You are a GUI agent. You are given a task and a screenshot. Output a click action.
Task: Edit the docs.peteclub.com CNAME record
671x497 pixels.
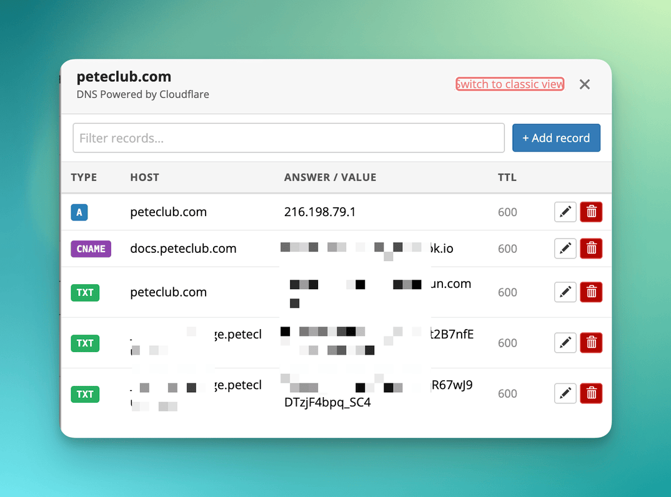pyautogui.click(x=565, y=248)
